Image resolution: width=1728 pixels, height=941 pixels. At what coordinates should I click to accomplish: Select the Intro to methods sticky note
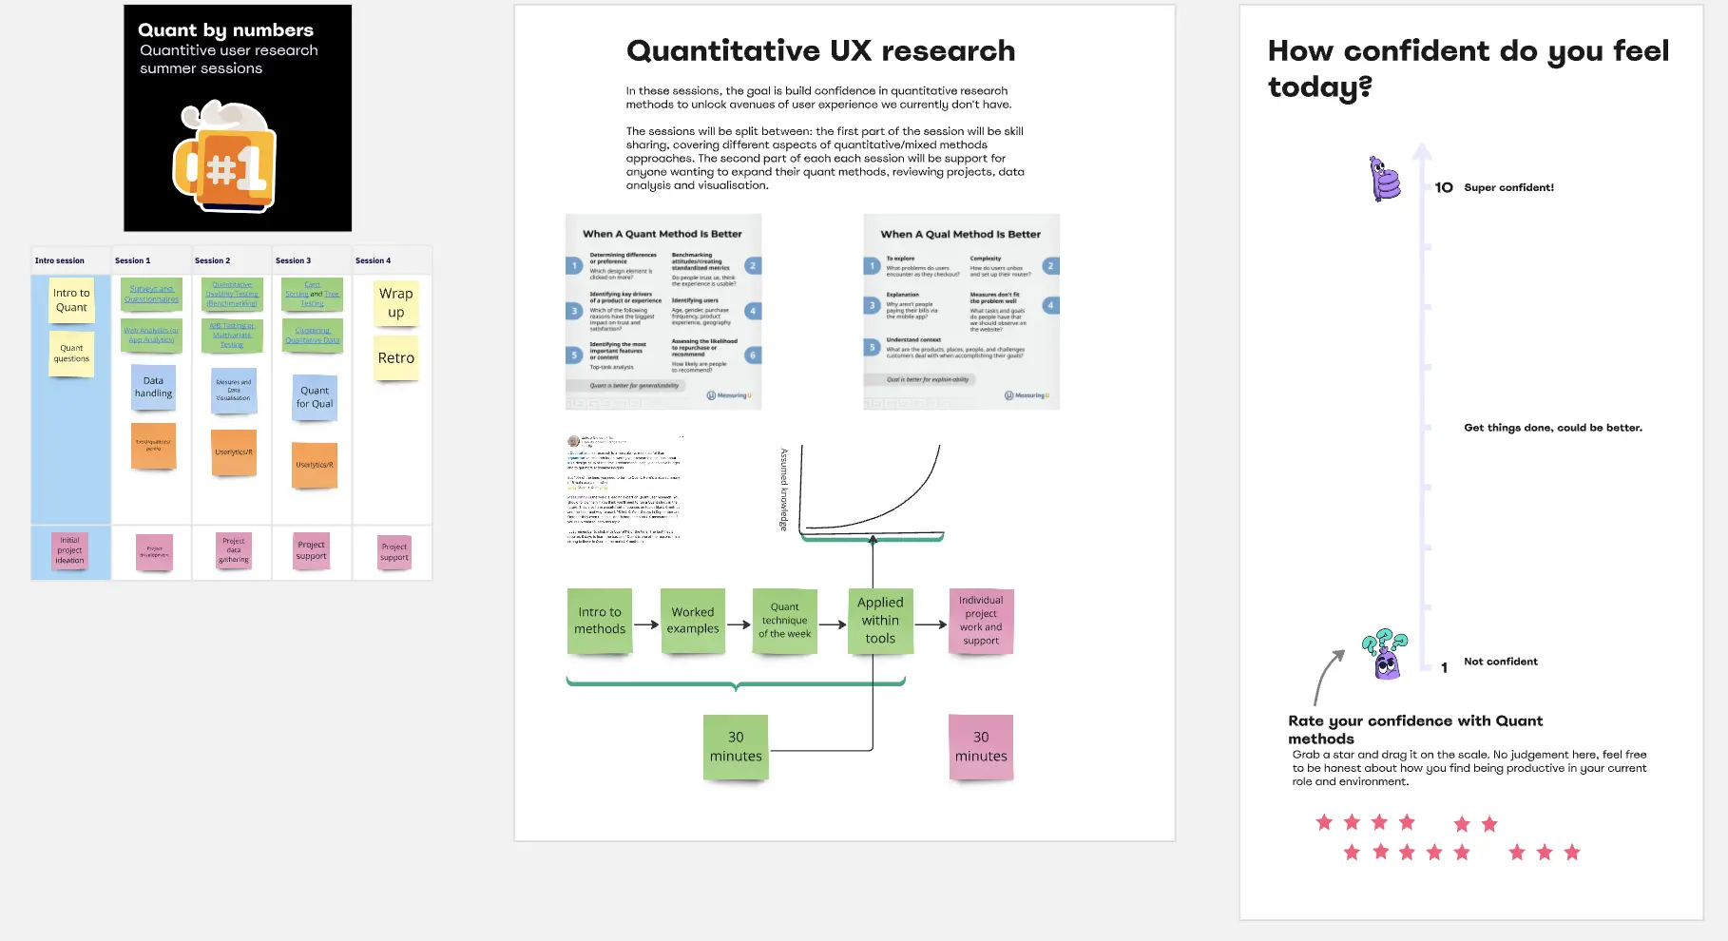pyautogui.click(x=600, y=621)
